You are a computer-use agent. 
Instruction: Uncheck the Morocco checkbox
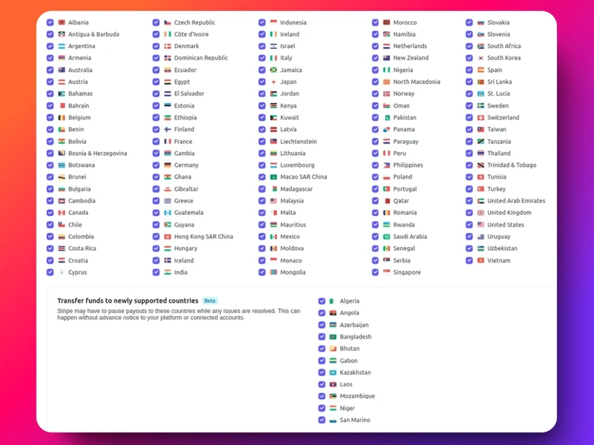click(375, 22)
